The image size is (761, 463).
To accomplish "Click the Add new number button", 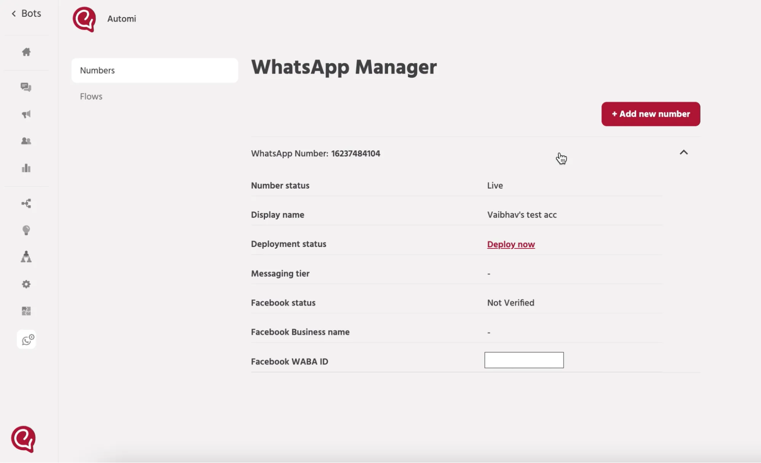I will [x=651, y=114].
